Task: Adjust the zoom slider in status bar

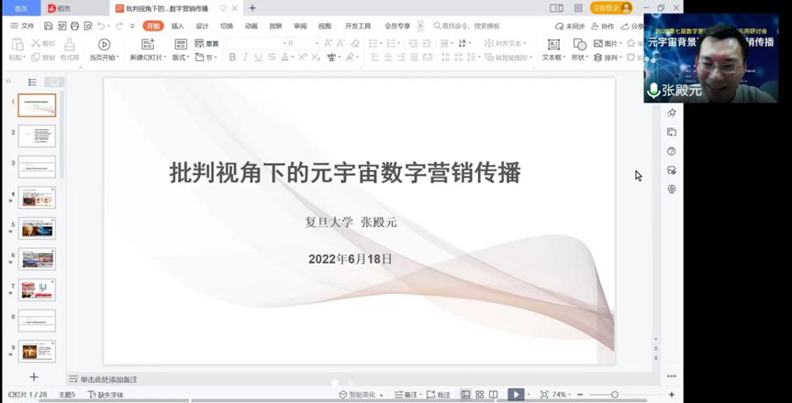Action: click(614, 395)
